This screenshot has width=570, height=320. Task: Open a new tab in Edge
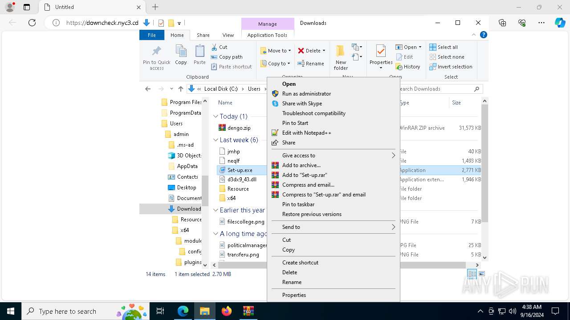point(155,7)
